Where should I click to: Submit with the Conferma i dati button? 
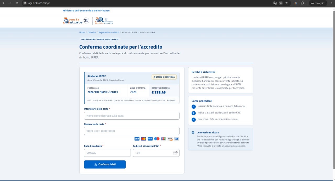(105, 165)
